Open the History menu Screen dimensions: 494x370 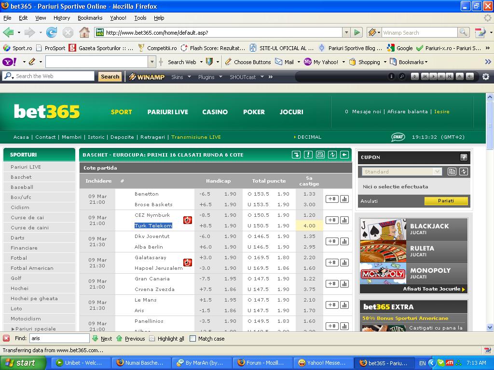click(x=62, y=18)
